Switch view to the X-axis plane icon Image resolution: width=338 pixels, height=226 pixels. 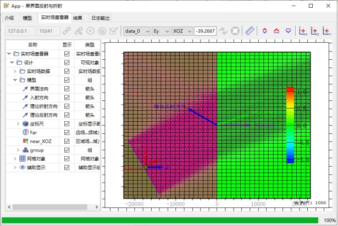click(303, 31)
